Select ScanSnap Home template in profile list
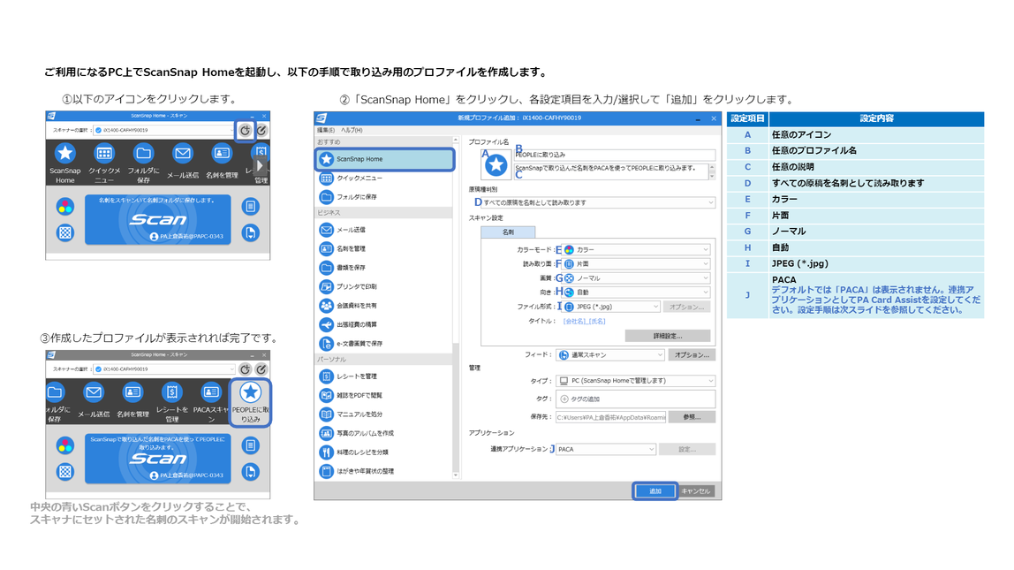The image size is (1014, 570). point(385,159)
